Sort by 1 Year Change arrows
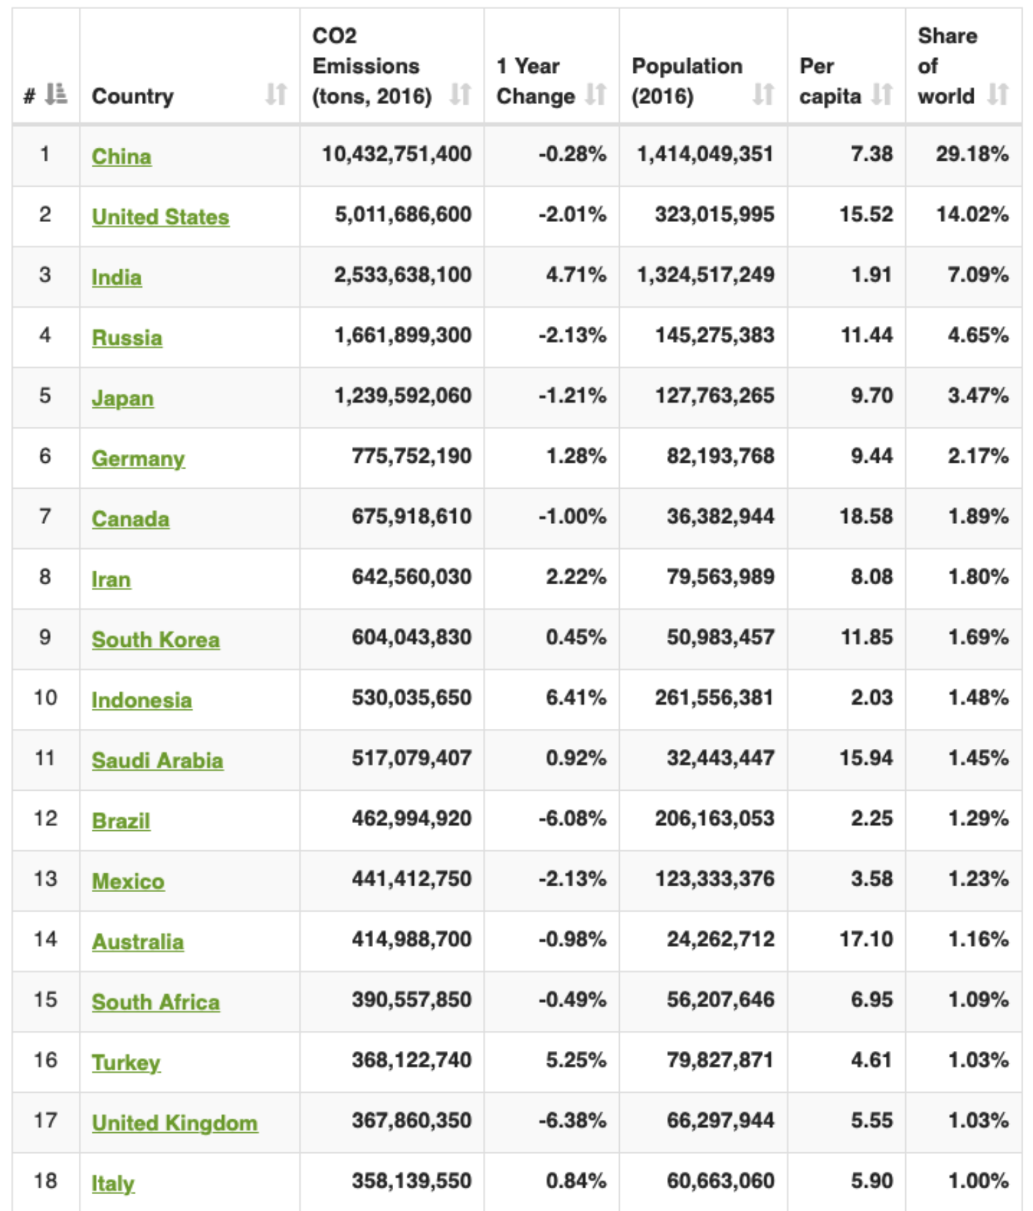Image resolution: width=1033 pixels, height=1211 pixels. pos(596,94)
